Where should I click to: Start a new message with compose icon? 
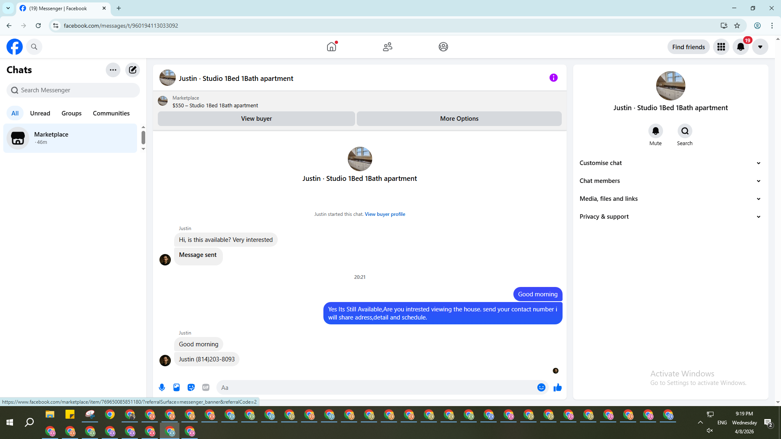click(133, 70)
